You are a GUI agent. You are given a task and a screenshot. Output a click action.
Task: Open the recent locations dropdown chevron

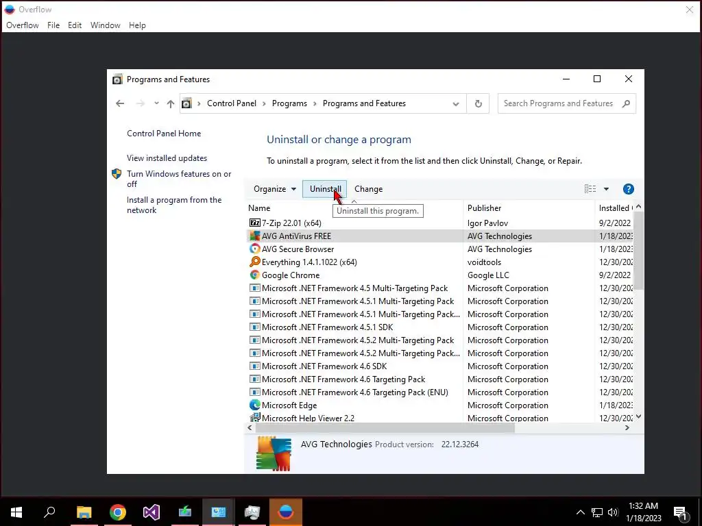156,103
